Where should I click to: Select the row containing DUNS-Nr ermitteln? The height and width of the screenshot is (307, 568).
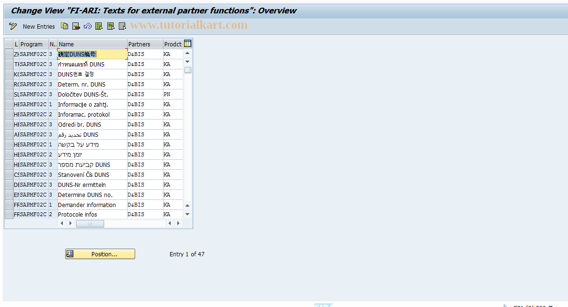tap(9, 185)
